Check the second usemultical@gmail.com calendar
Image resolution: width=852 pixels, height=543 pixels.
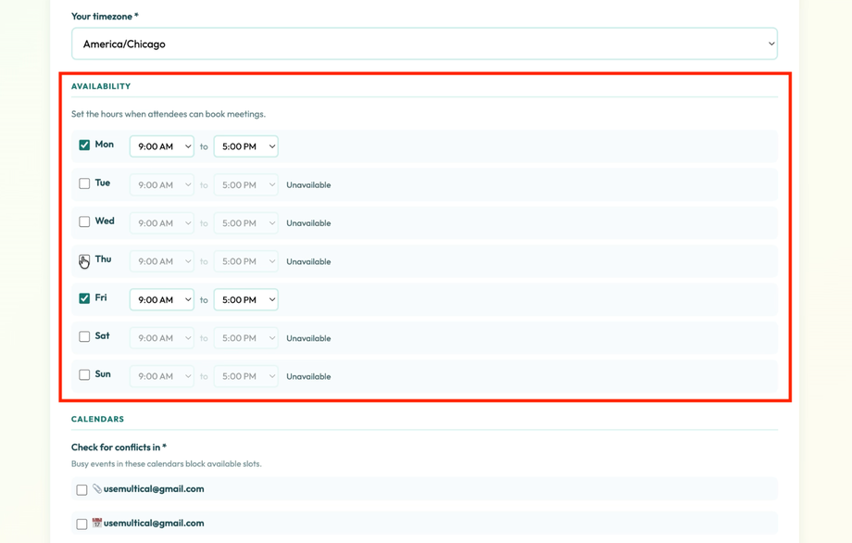tap(81, 523)
